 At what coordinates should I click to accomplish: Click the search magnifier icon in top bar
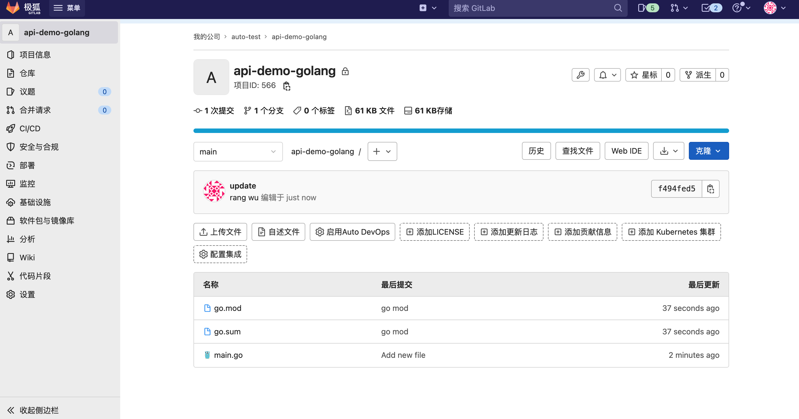click(618, 8)
